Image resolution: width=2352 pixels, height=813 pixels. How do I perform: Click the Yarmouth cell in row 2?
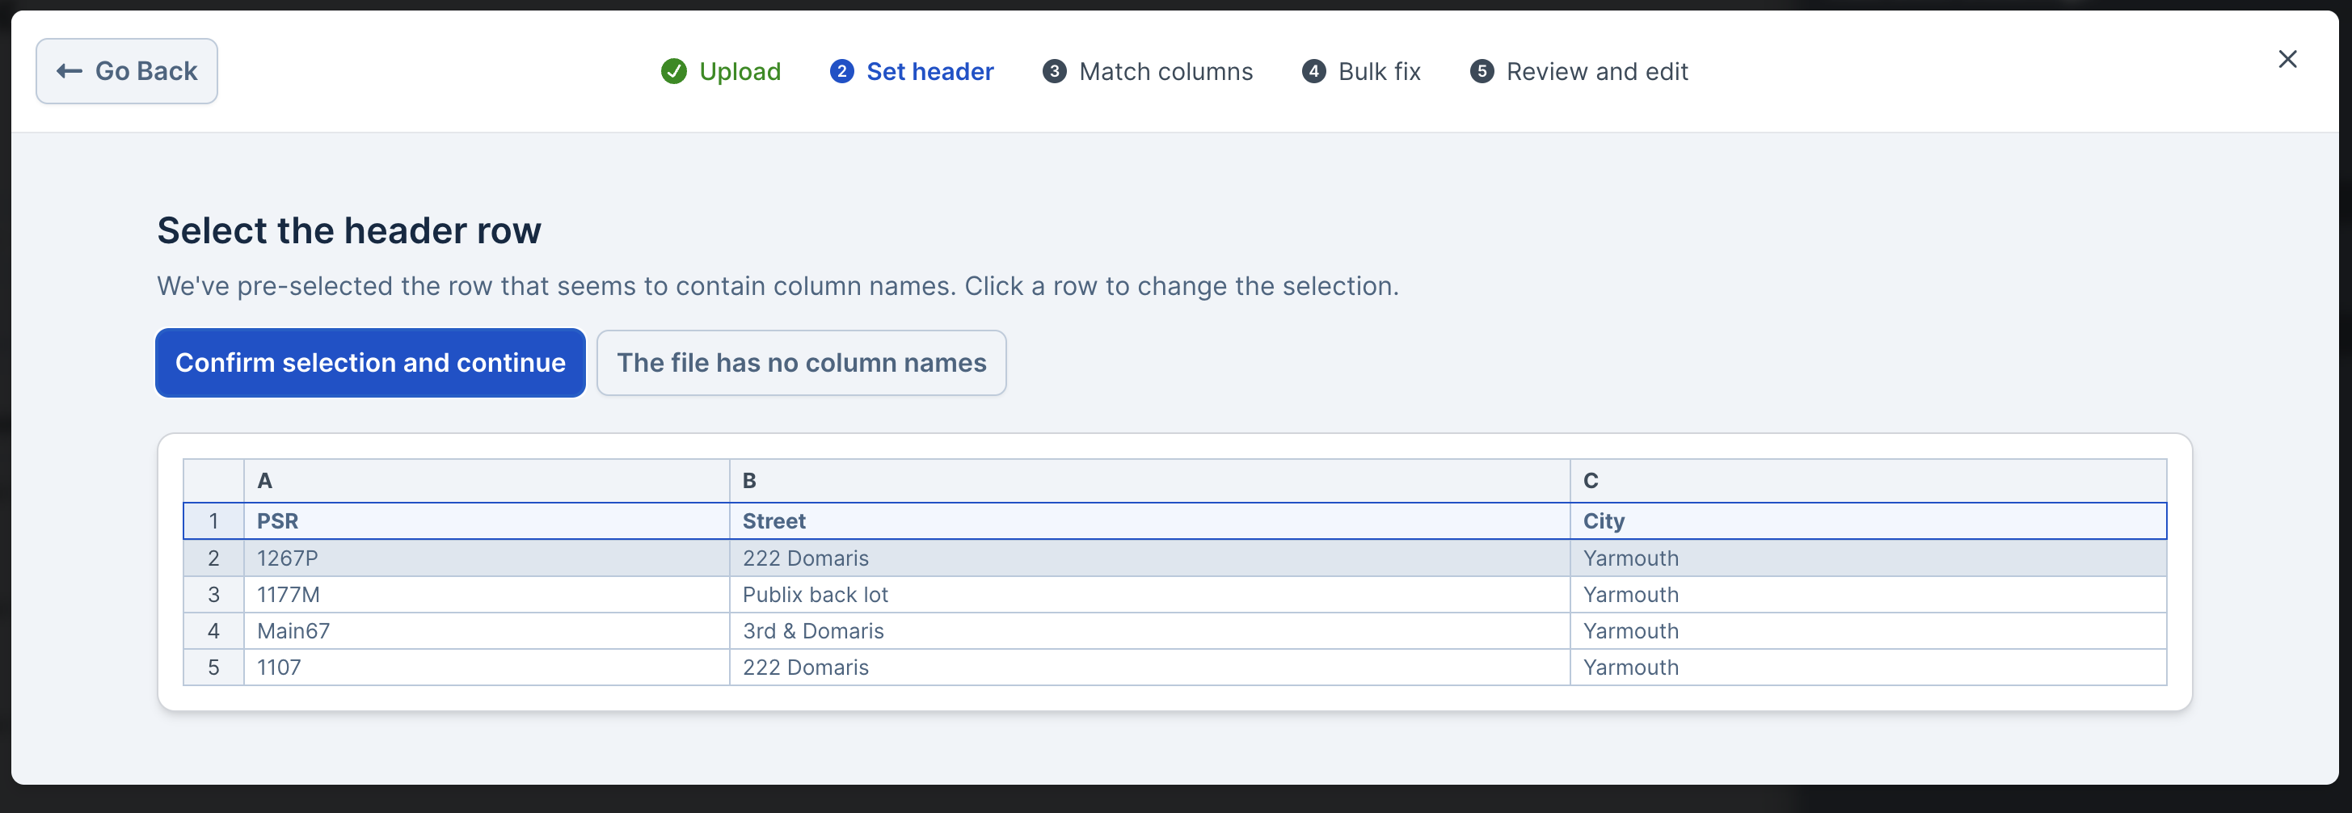(x=1868, y=558)
